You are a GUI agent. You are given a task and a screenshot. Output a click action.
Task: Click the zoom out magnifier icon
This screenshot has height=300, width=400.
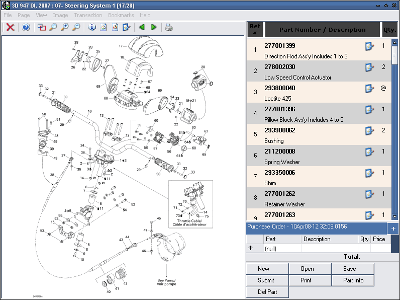tap(76, 27)
